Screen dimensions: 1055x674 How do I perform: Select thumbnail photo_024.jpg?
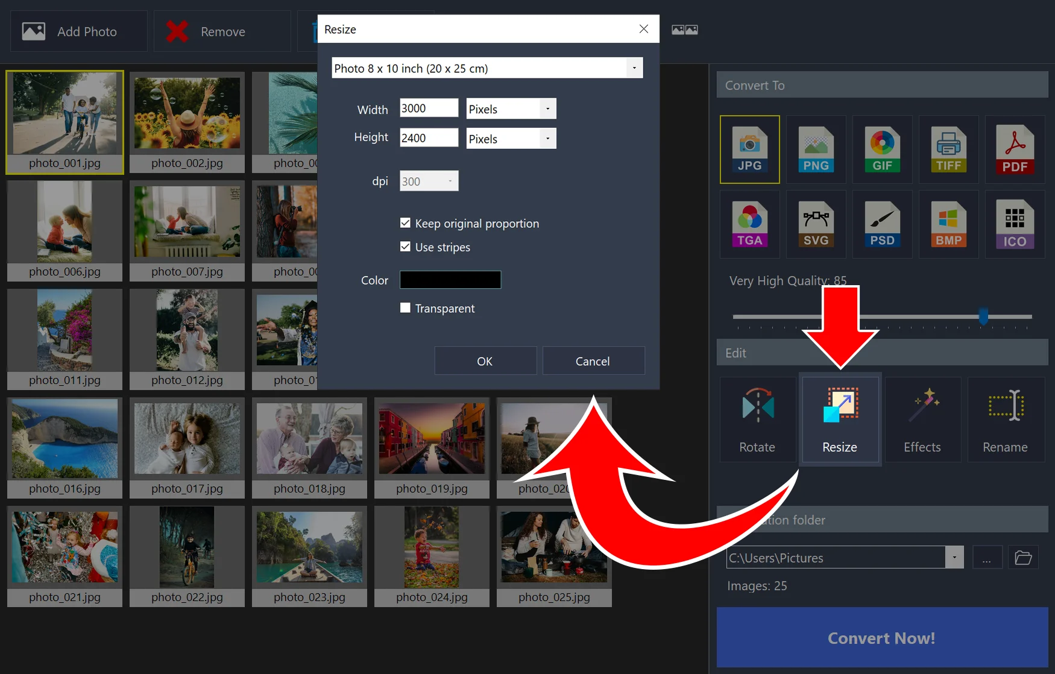click(x=432, y=556)
